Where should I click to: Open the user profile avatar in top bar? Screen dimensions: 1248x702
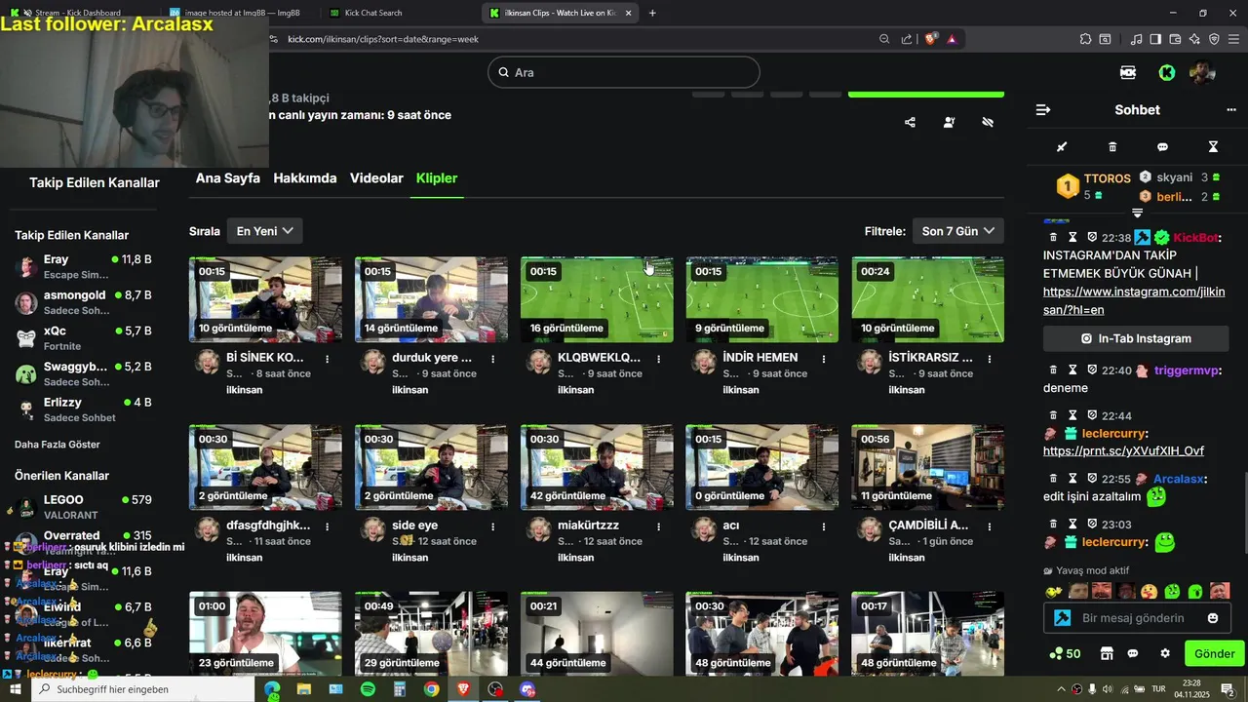point(1203,72)
